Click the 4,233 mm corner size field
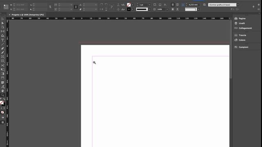This screenshot has height=147, width=262. point(193,5)
